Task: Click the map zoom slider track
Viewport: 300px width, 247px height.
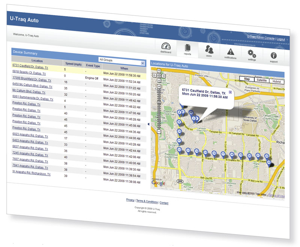Action: [x=159, y=109]
